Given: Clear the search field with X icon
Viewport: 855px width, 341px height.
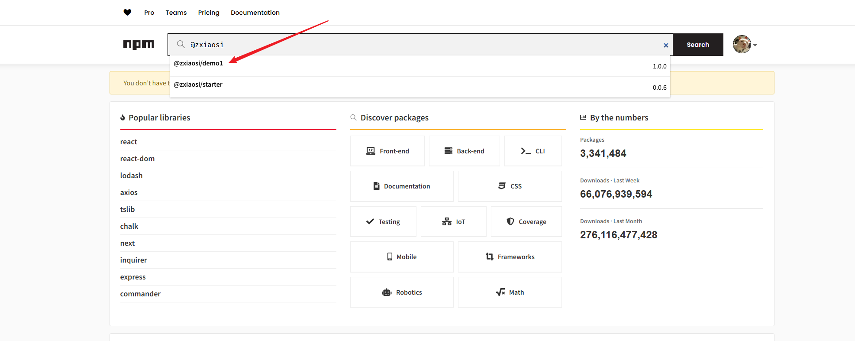Looking at the screenshot, I should point(666,45).
